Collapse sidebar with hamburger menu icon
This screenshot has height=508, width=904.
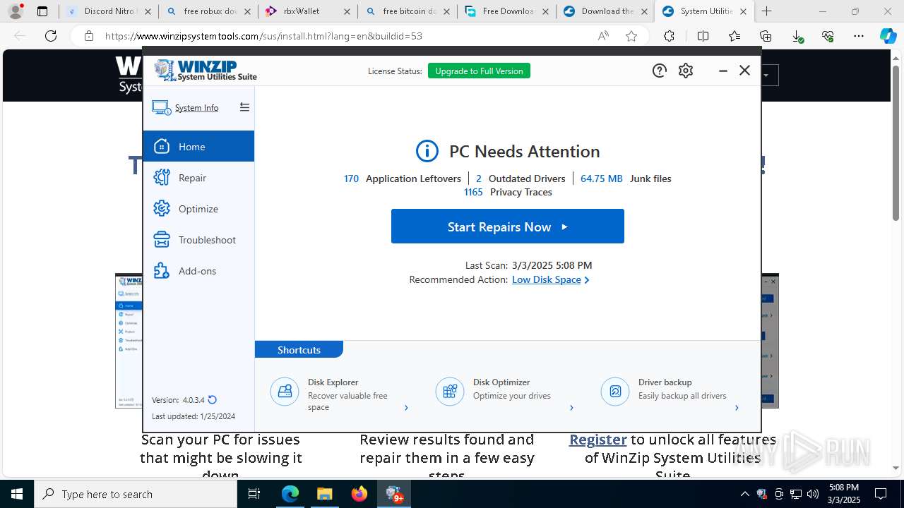click(x=244, y=107)
